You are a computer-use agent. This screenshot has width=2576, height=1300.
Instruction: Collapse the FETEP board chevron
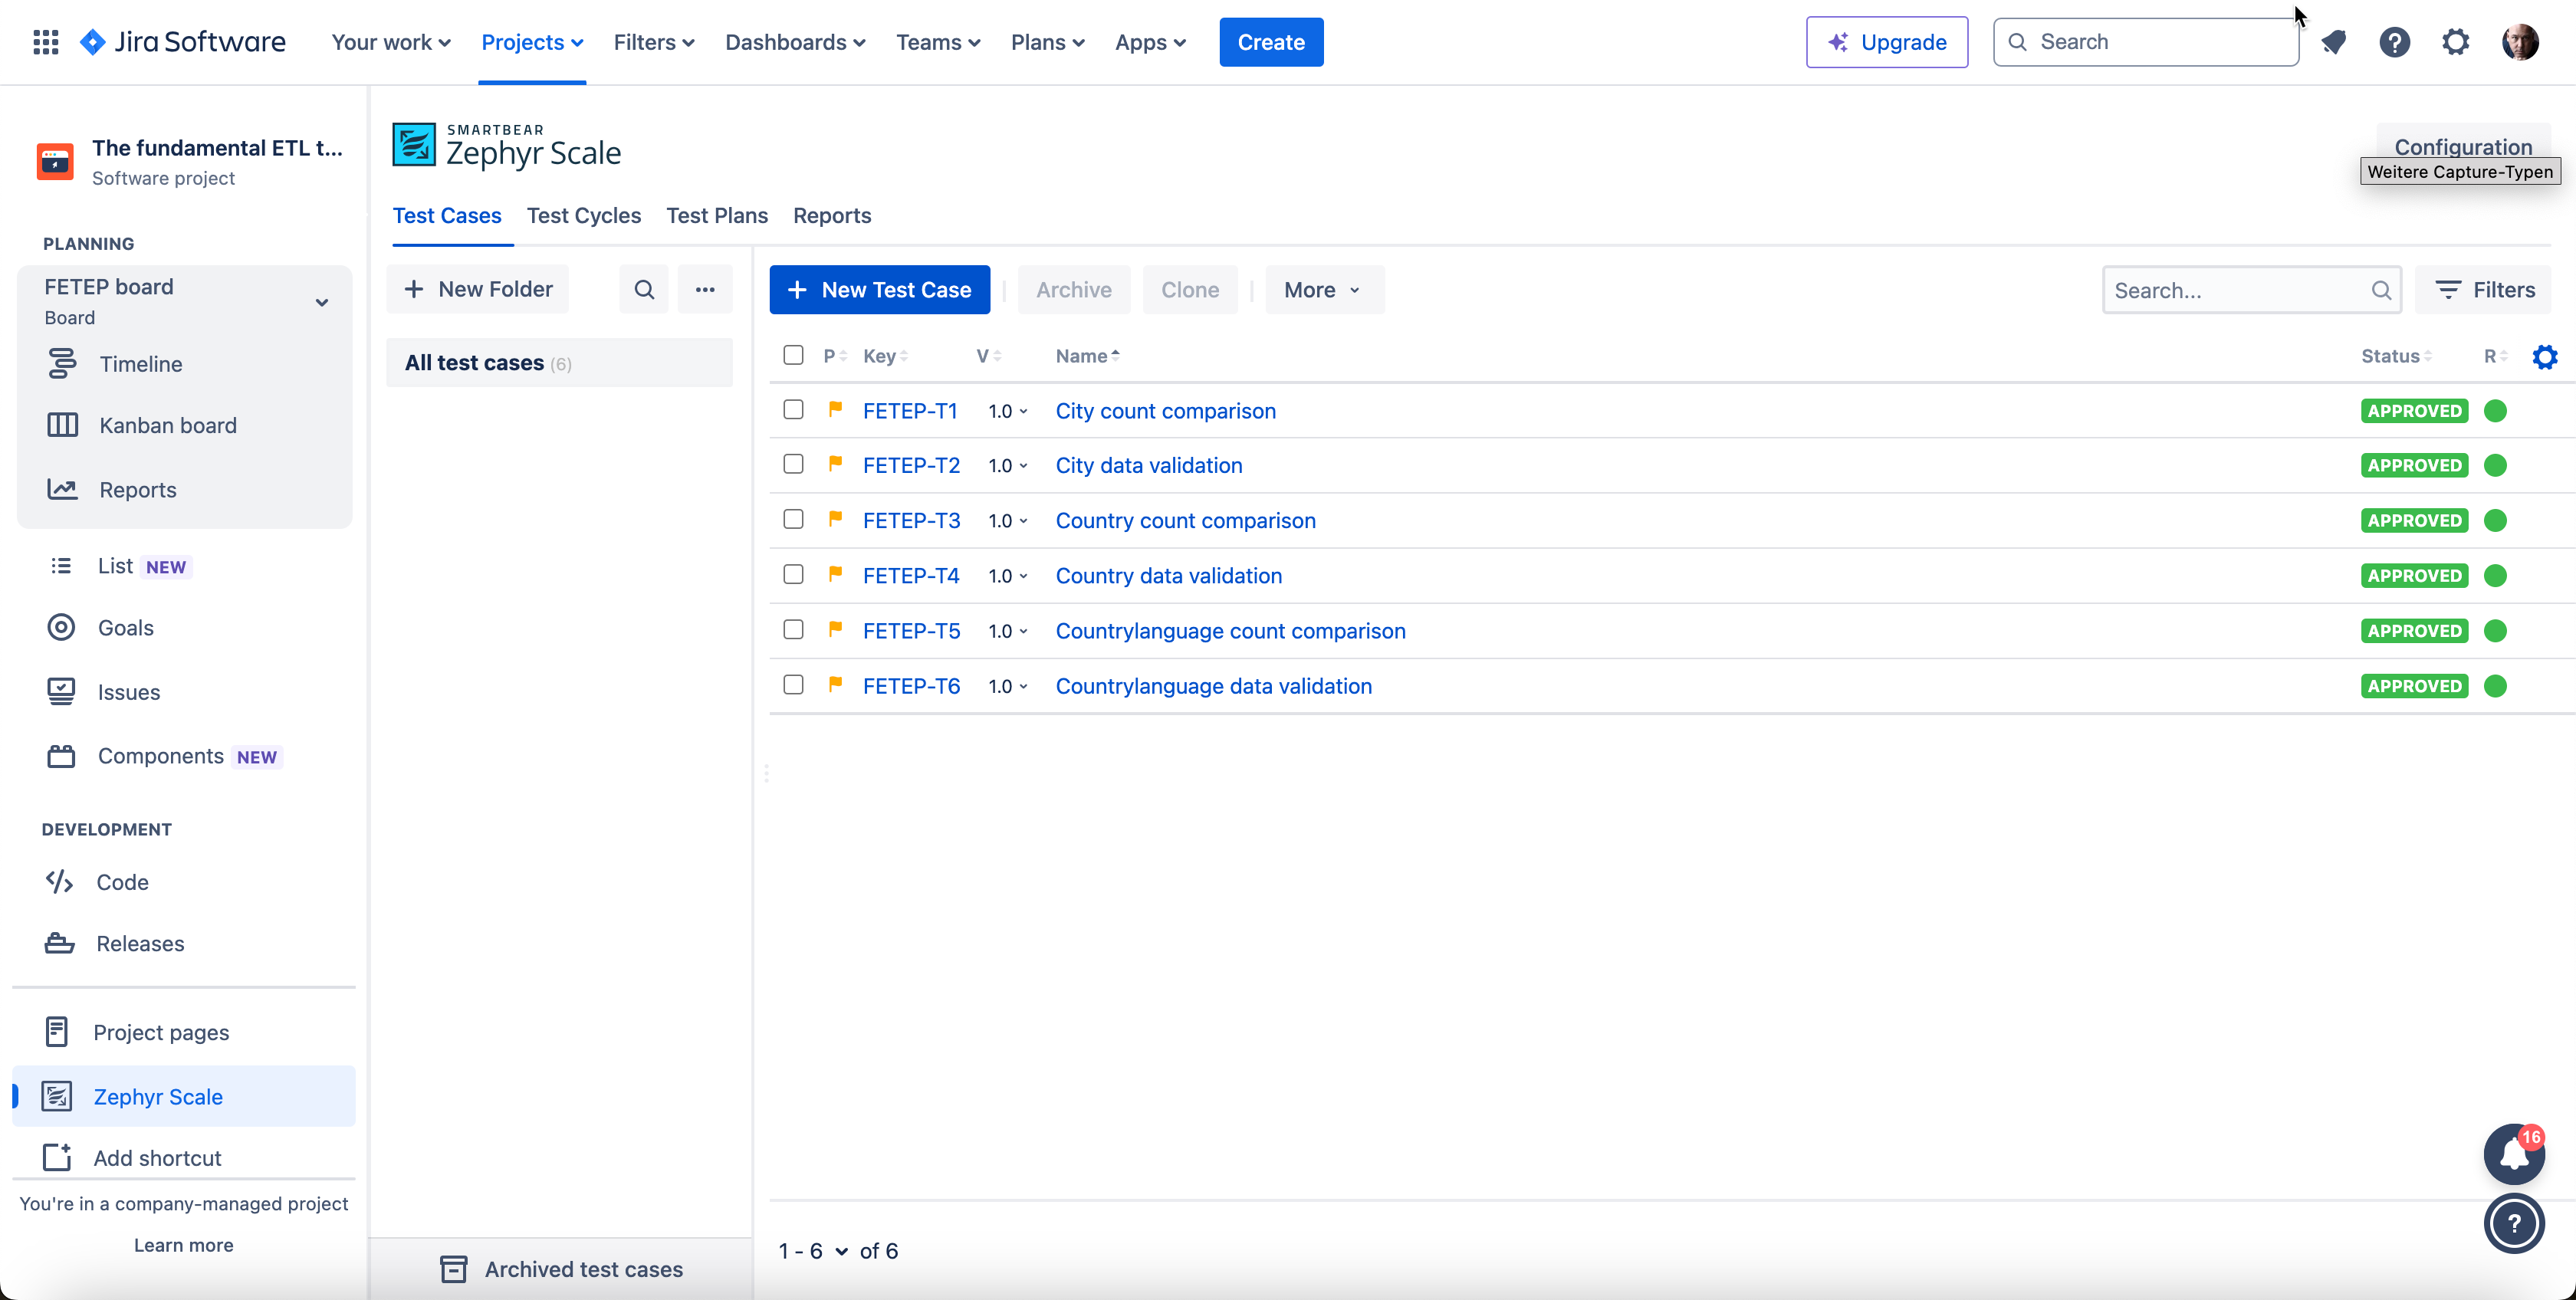point(322,302)
